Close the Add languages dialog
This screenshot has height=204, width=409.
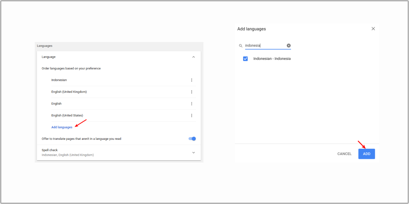tap(373, 29)
